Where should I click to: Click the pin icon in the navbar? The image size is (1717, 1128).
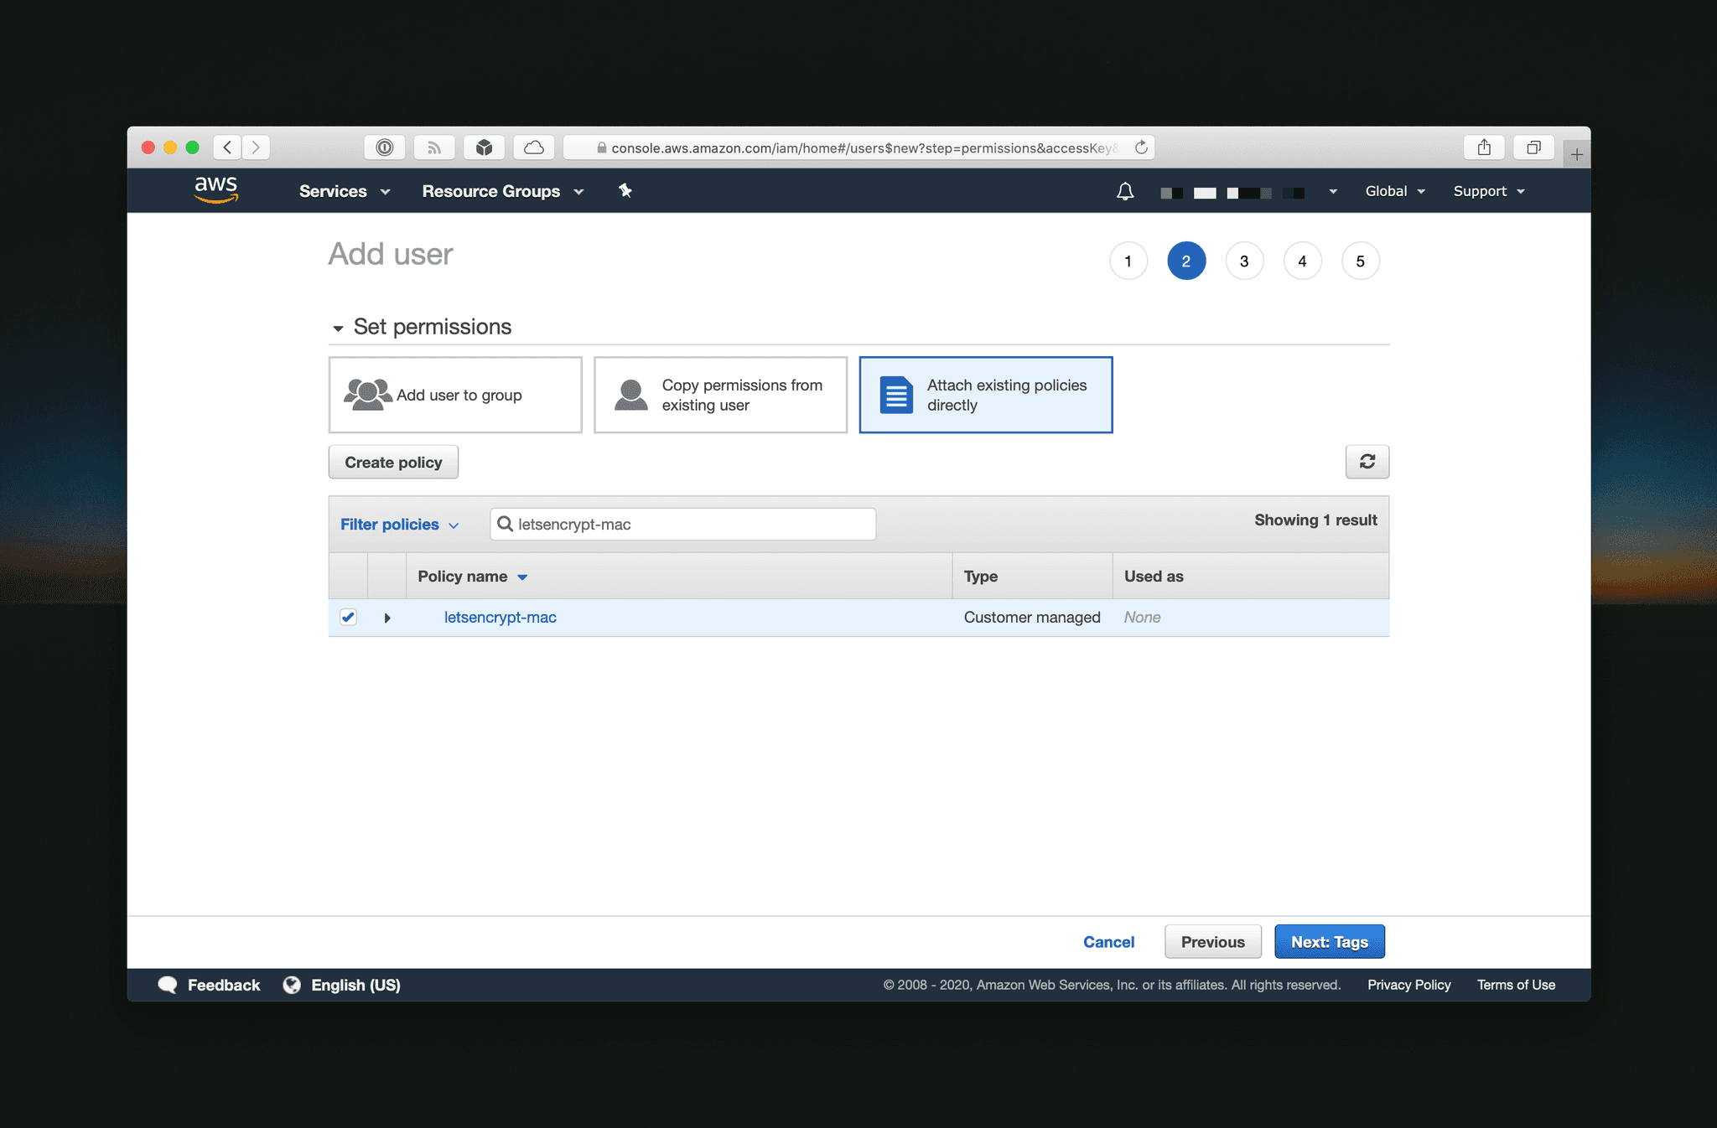pos(625,191)
